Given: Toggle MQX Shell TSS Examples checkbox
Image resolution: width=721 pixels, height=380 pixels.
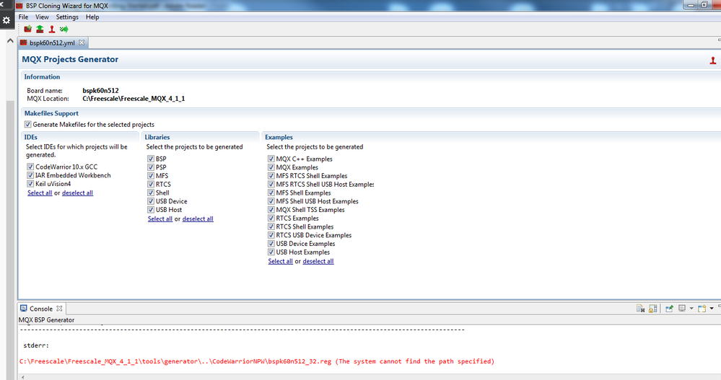Looking at the screenshot, I should point(271,210).
